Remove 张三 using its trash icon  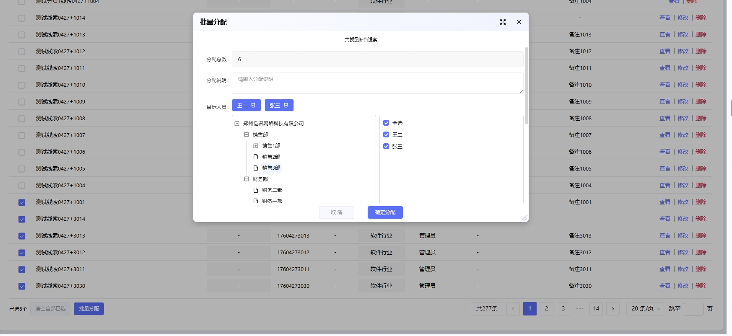[x=286, y=106]
